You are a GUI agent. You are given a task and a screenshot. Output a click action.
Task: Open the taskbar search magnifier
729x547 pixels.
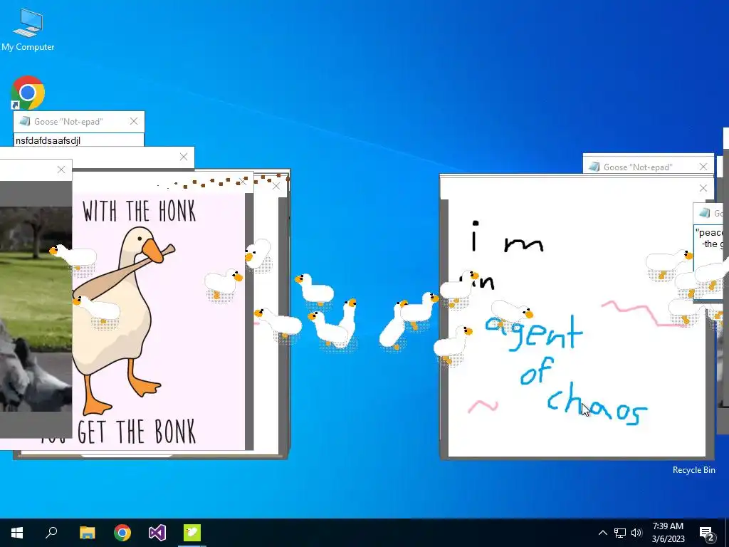click(51, 533)
